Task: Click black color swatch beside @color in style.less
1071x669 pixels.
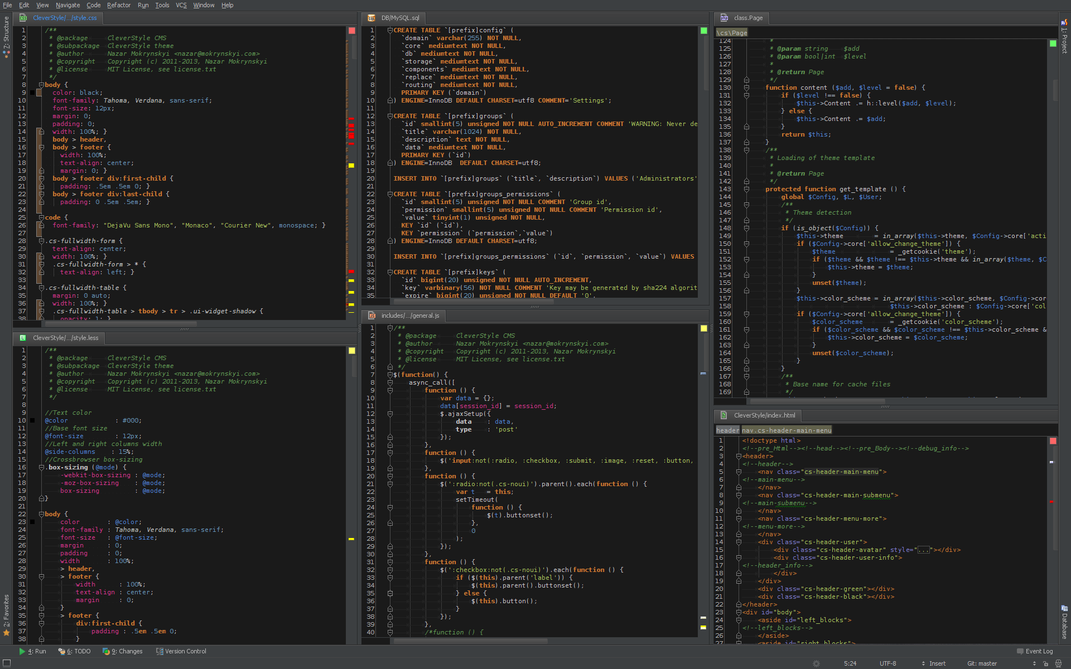Action: coord(32,420)
